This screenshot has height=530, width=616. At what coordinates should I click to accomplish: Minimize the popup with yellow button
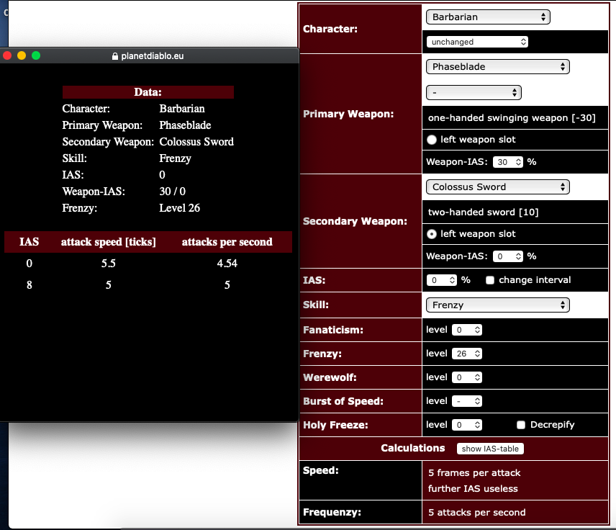pos(22,55)
